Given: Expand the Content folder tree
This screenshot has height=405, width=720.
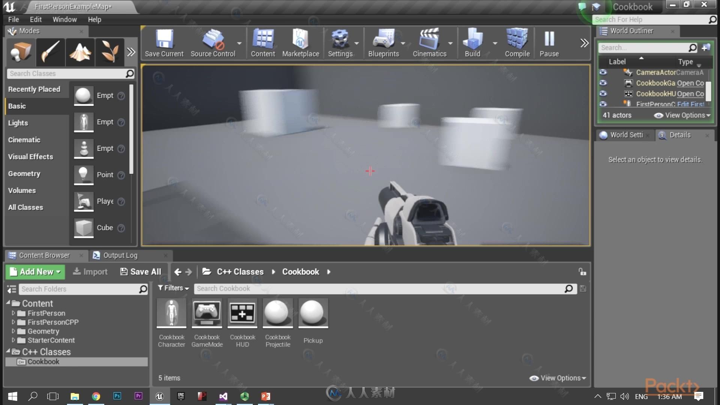Looking at the screenshot, I should click(8, 303).
